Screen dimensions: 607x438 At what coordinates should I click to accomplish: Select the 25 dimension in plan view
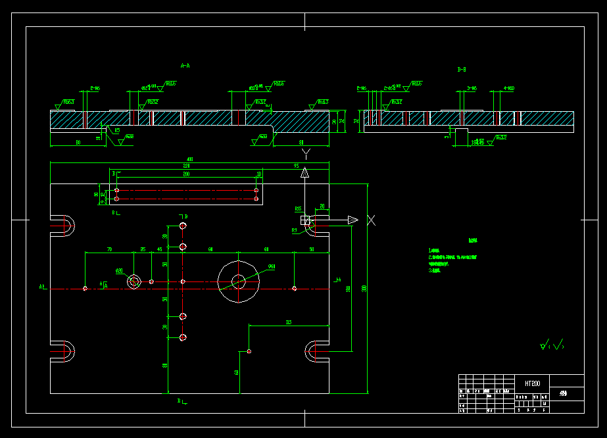[143, 249]
